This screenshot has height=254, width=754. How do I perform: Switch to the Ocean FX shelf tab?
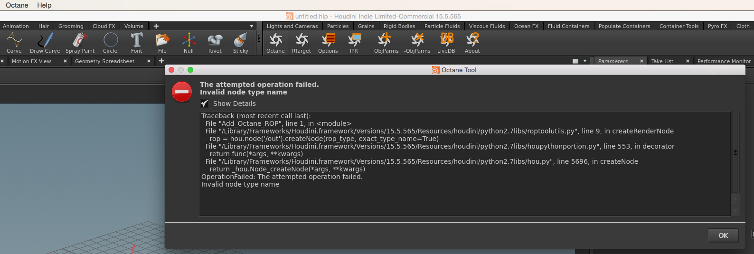click(527, 26)
